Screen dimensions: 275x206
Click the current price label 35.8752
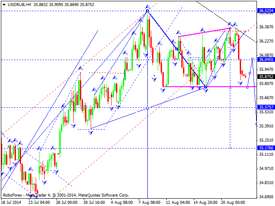click(x=266, y=76)
